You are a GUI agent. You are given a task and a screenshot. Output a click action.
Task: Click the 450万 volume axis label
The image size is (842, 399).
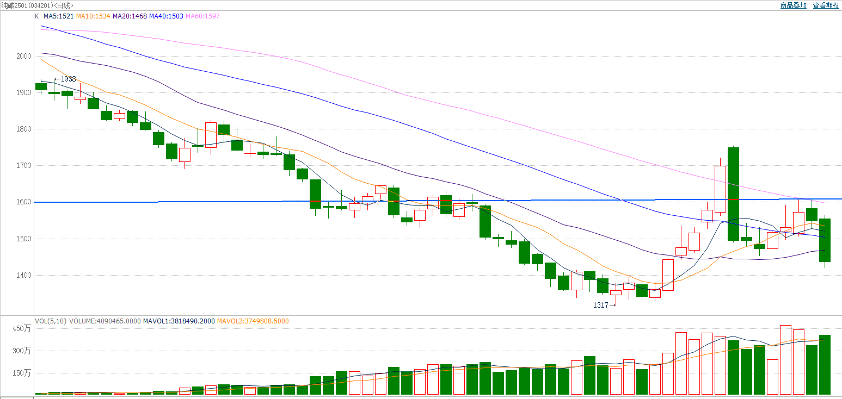[22, 328]
